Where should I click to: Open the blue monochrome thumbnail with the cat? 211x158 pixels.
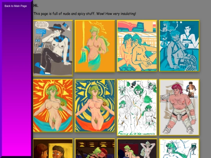click(179, 46)
